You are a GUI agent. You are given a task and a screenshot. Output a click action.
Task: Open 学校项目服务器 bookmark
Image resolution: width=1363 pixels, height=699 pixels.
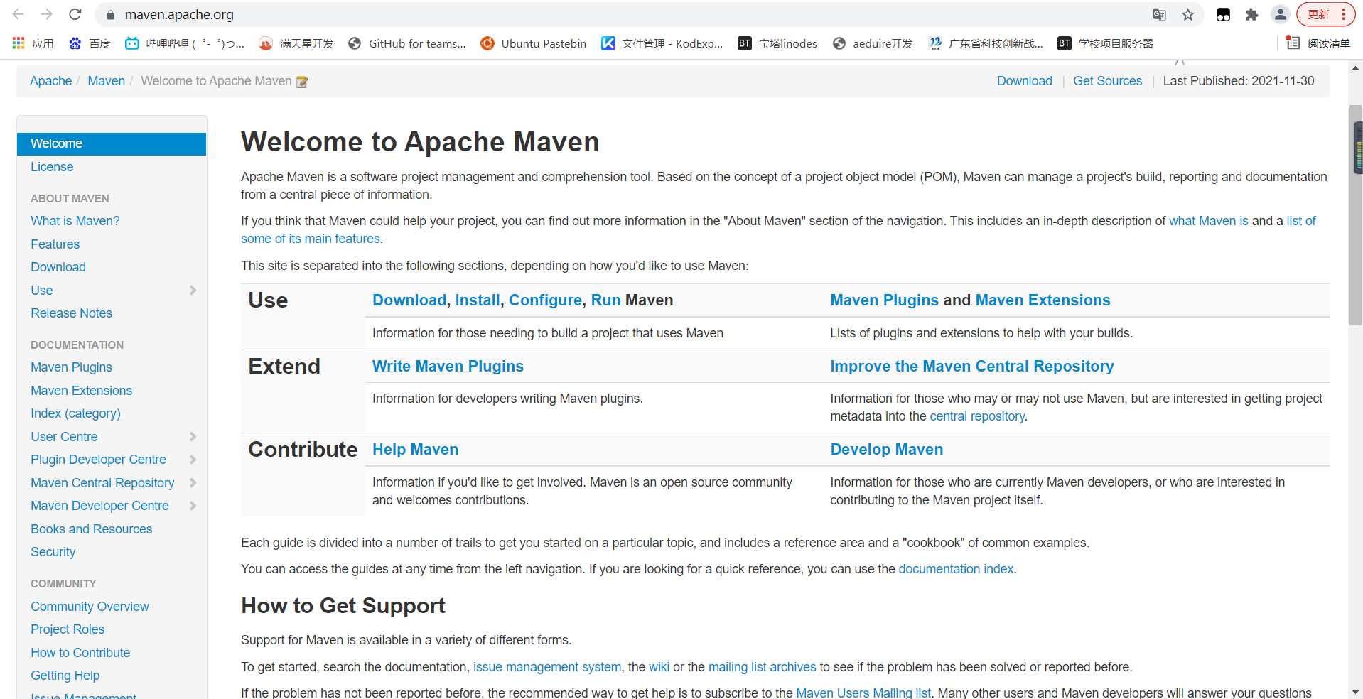(x=1106, y=43)
